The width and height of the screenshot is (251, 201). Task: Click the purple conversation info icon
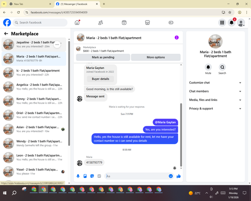[x=177, y=38]
